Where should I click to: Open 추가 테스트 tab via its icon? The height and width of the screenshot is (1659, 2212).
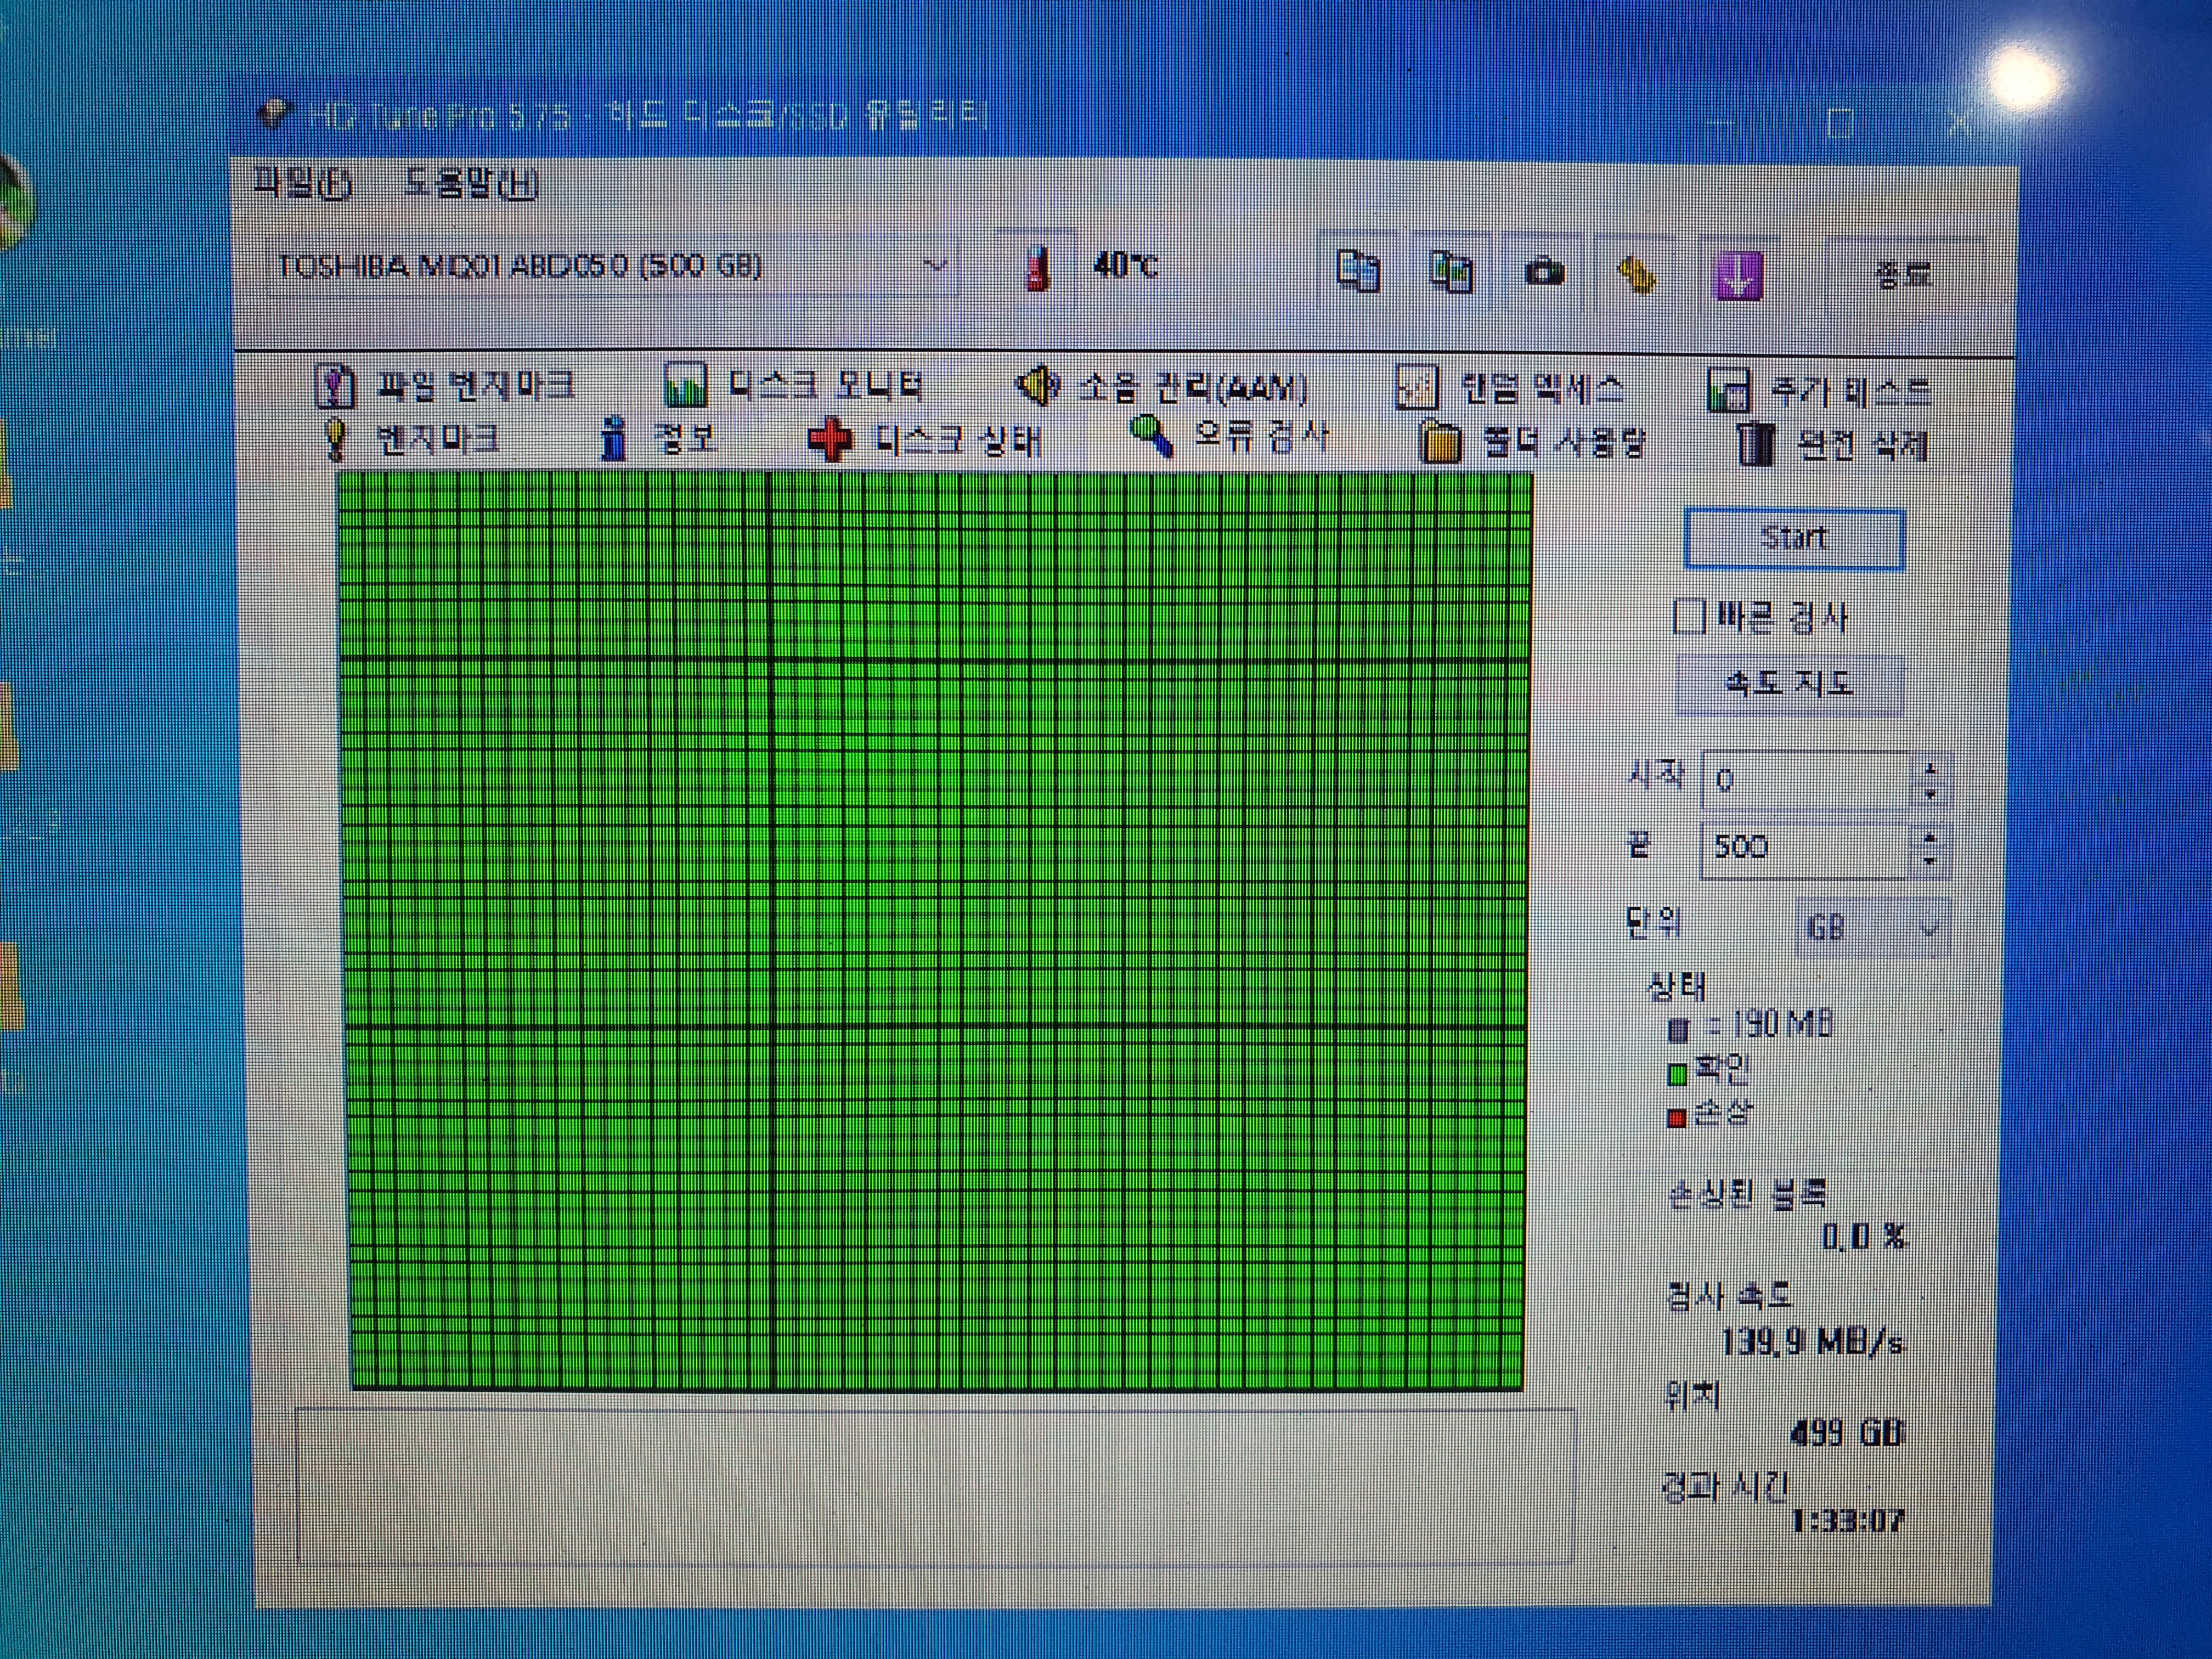(x=1728, y=390)
